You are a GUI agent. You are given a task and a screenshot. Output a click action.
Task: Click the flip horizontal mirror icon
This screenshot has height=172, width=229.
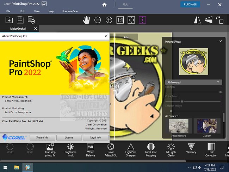tap(197, 20)
